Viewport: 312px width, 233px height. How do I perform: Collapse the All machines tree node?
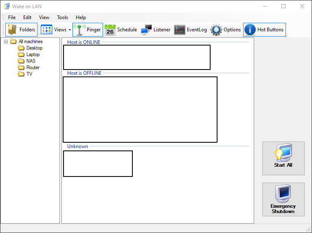[x=6, y=41]
